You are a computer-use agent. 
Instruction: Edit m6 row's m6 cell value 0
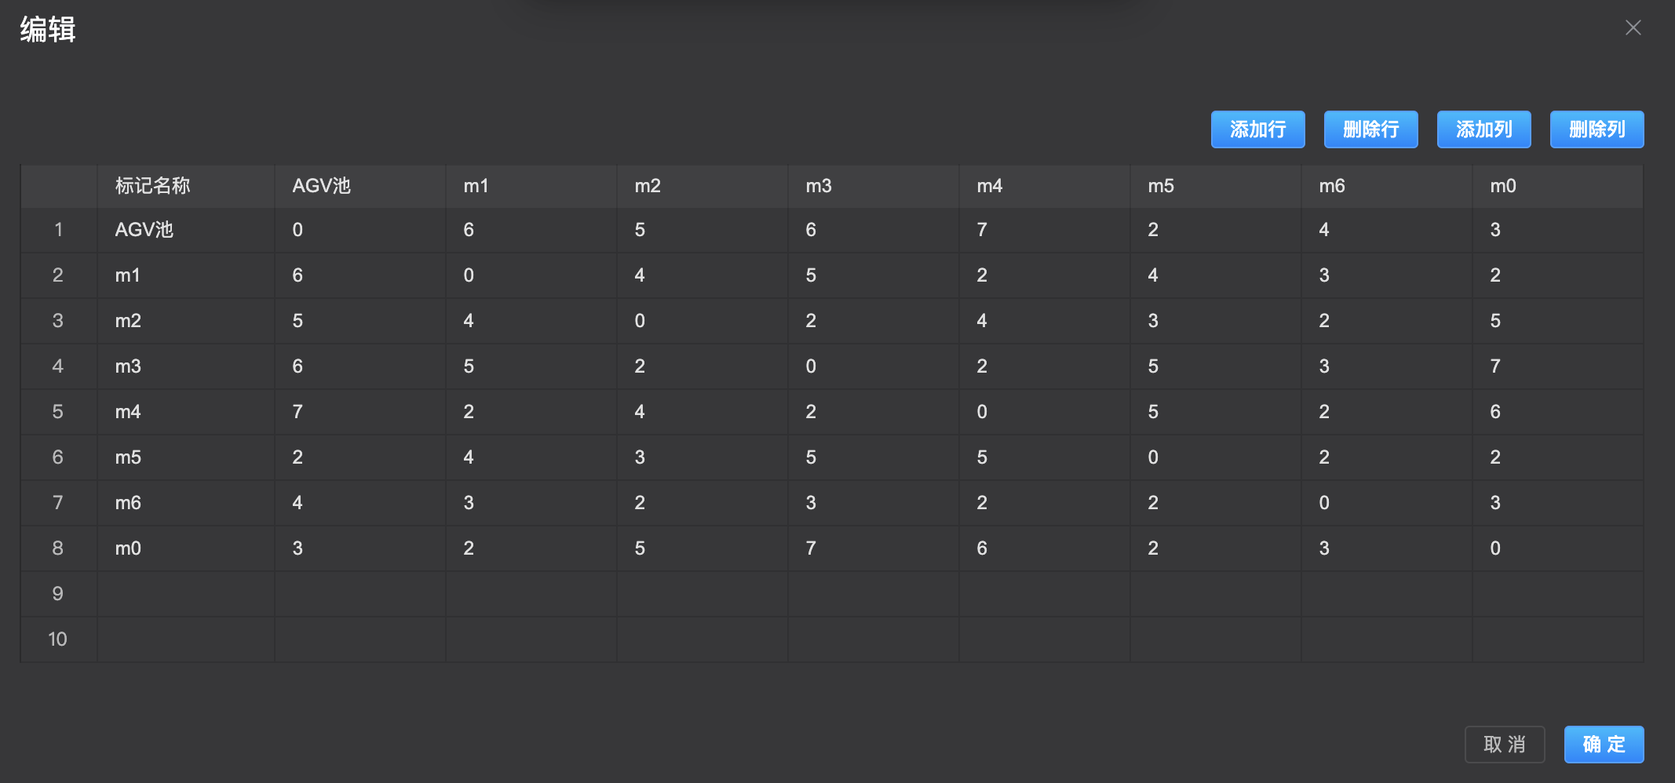tap(1386, 503)
